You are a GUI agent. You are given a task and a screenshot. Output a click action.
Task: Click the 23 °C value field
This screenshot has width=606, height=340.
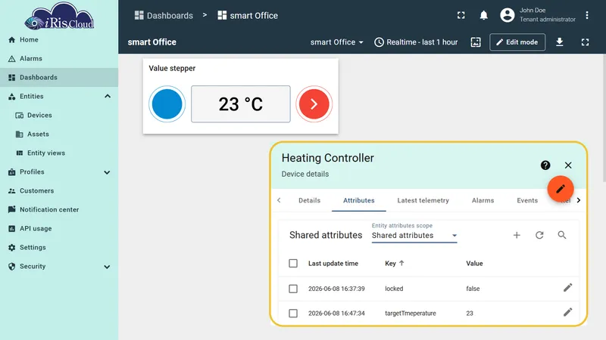click(x=241, y=104)
